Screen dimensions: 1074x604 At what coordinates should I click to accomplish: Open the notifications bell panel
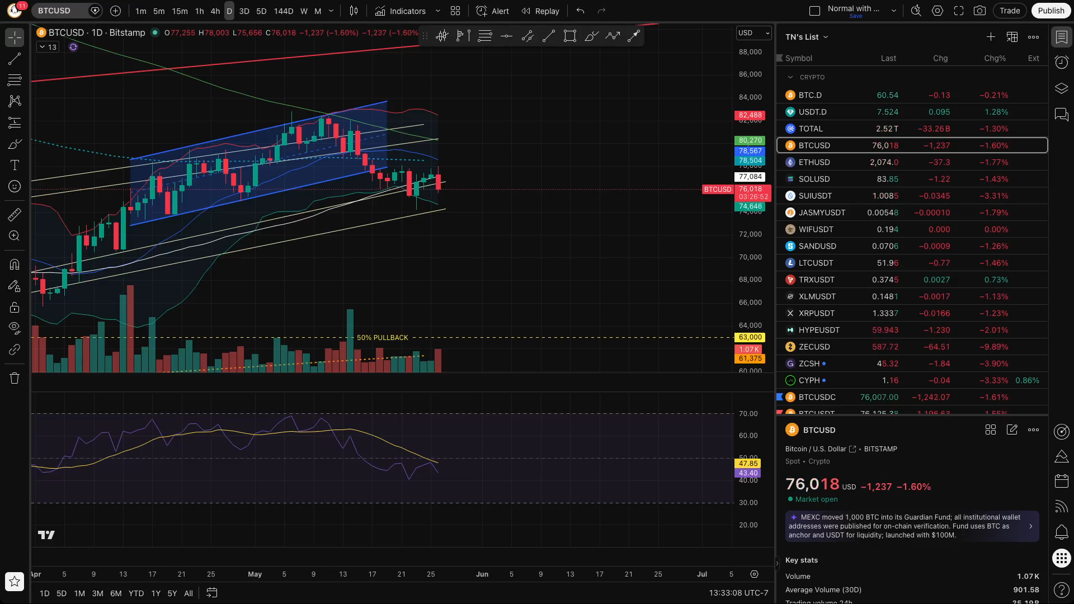pyautogui.click(x=1061, y=532)
